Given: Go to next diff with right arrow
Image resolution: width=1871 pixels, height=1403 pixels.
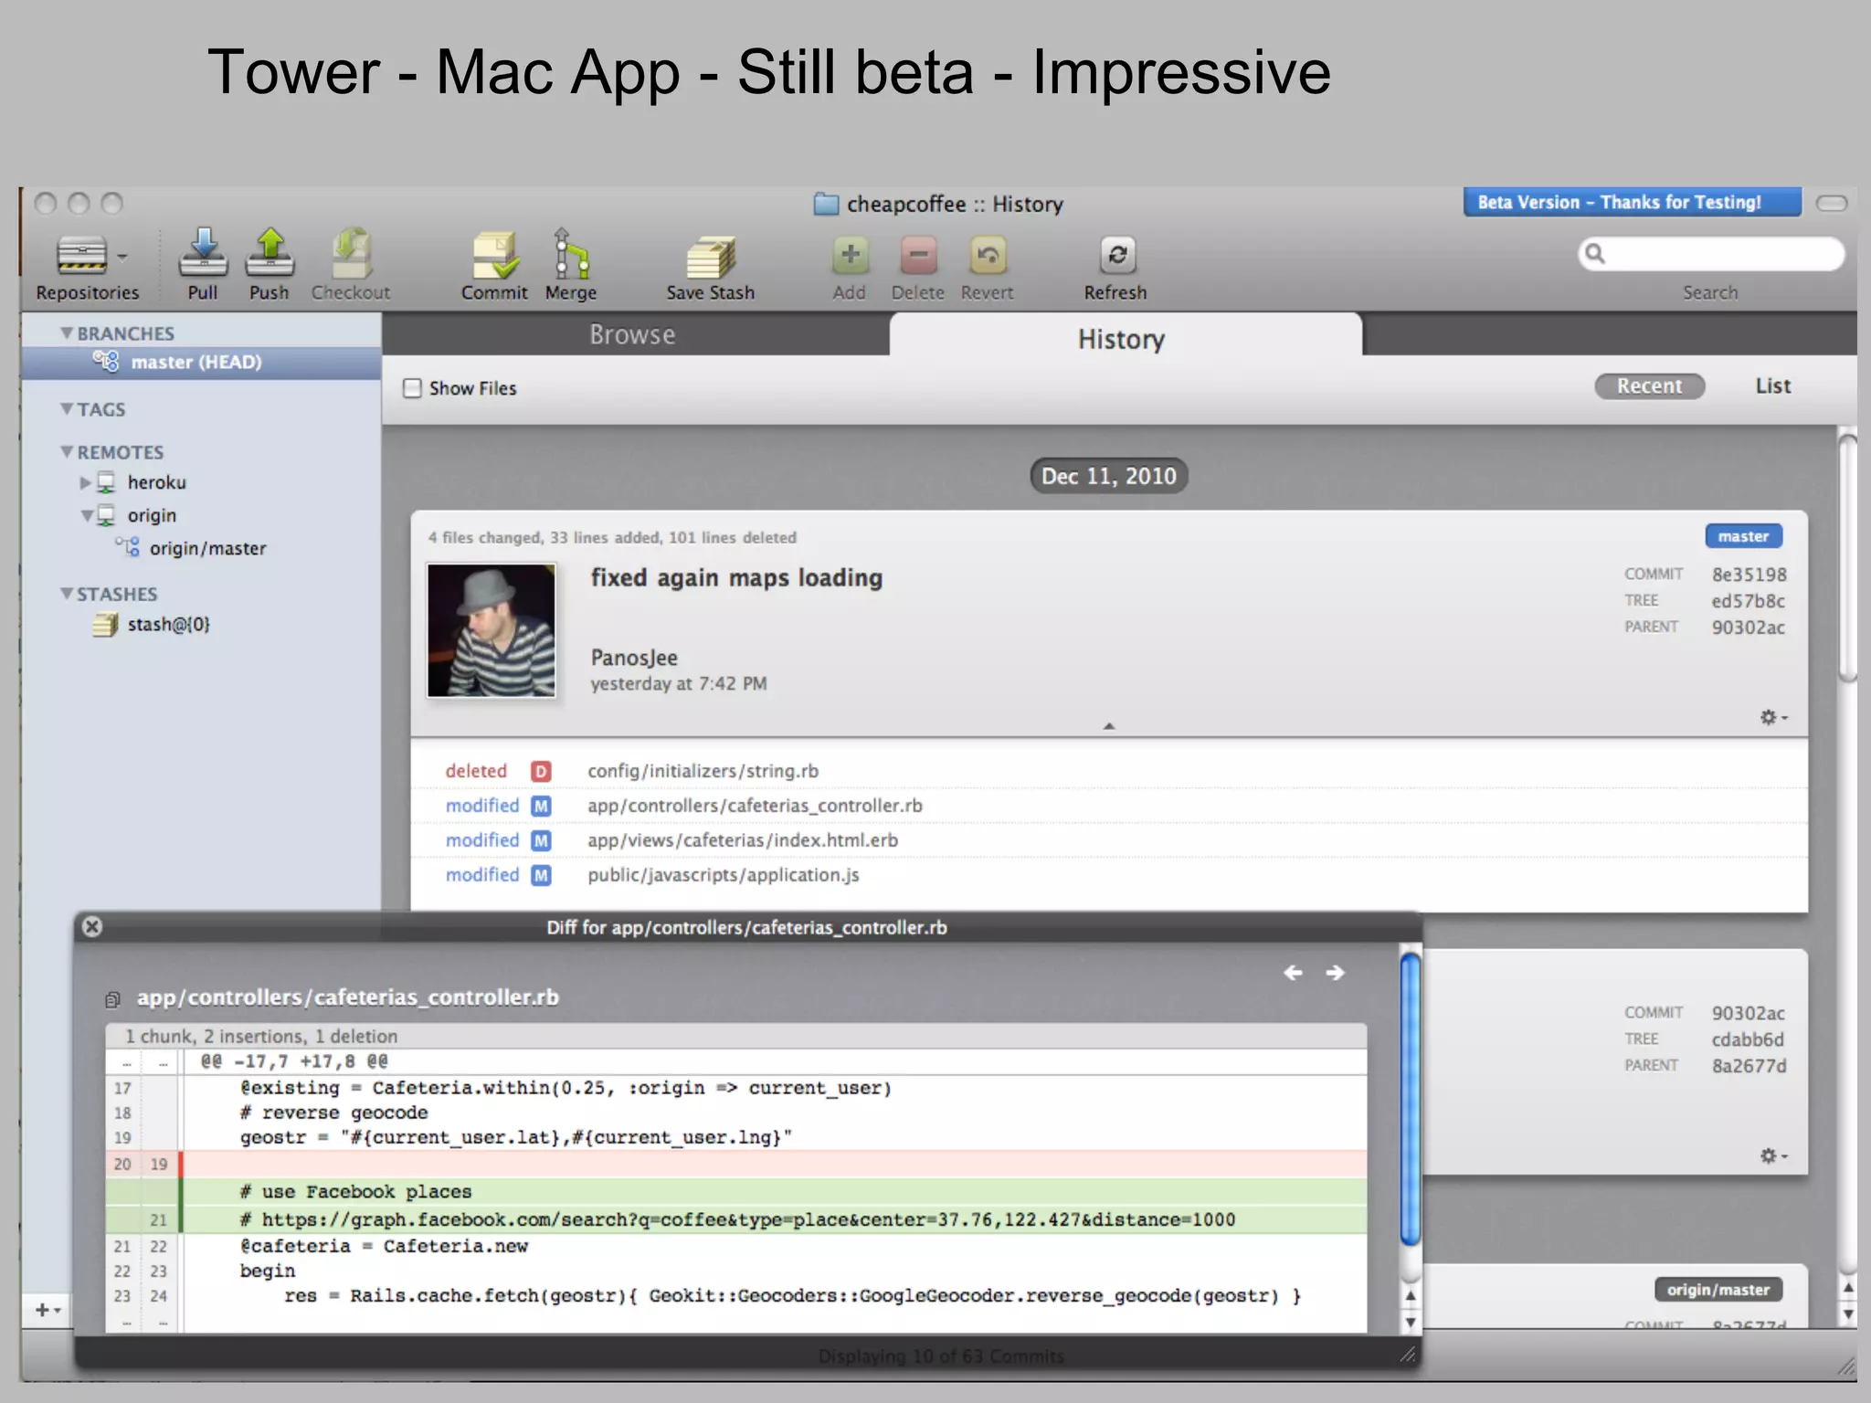Looking at the screenshot, I should pyautogui.click(x=1335, y=973).
